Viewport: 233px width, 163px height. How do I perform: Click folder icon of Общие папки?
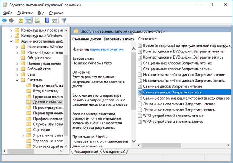pyautogui.click(x=23, y=58)
